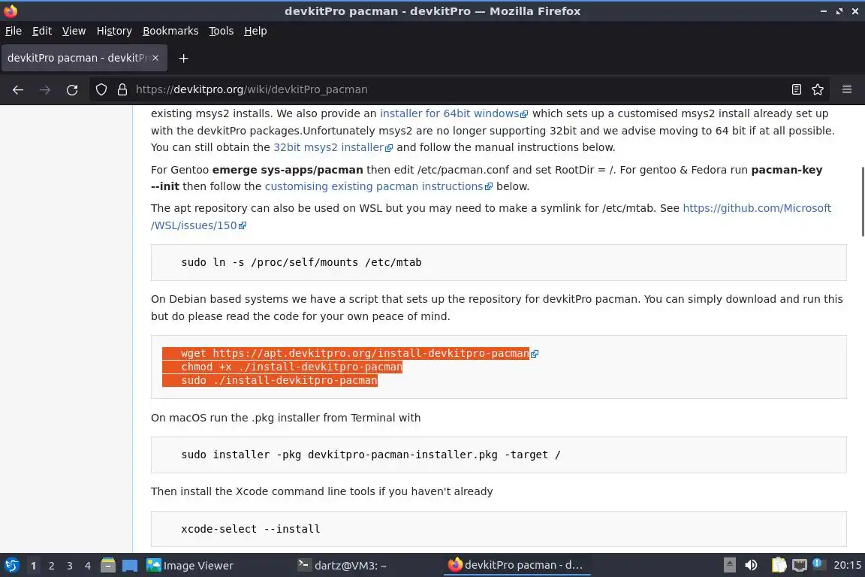The height and width of the screenshot is (577, 865).
Task: Click the forward navigation arrow
Action: tap(45, 89)
